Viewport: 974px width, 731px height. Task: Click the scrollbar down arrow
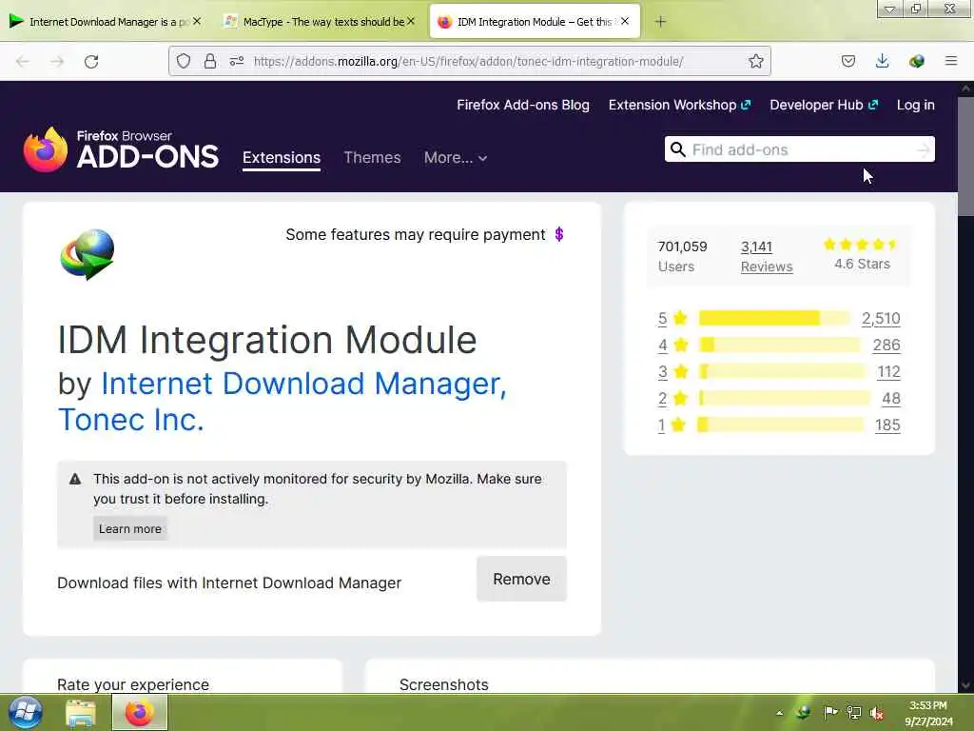click(965, 685)
